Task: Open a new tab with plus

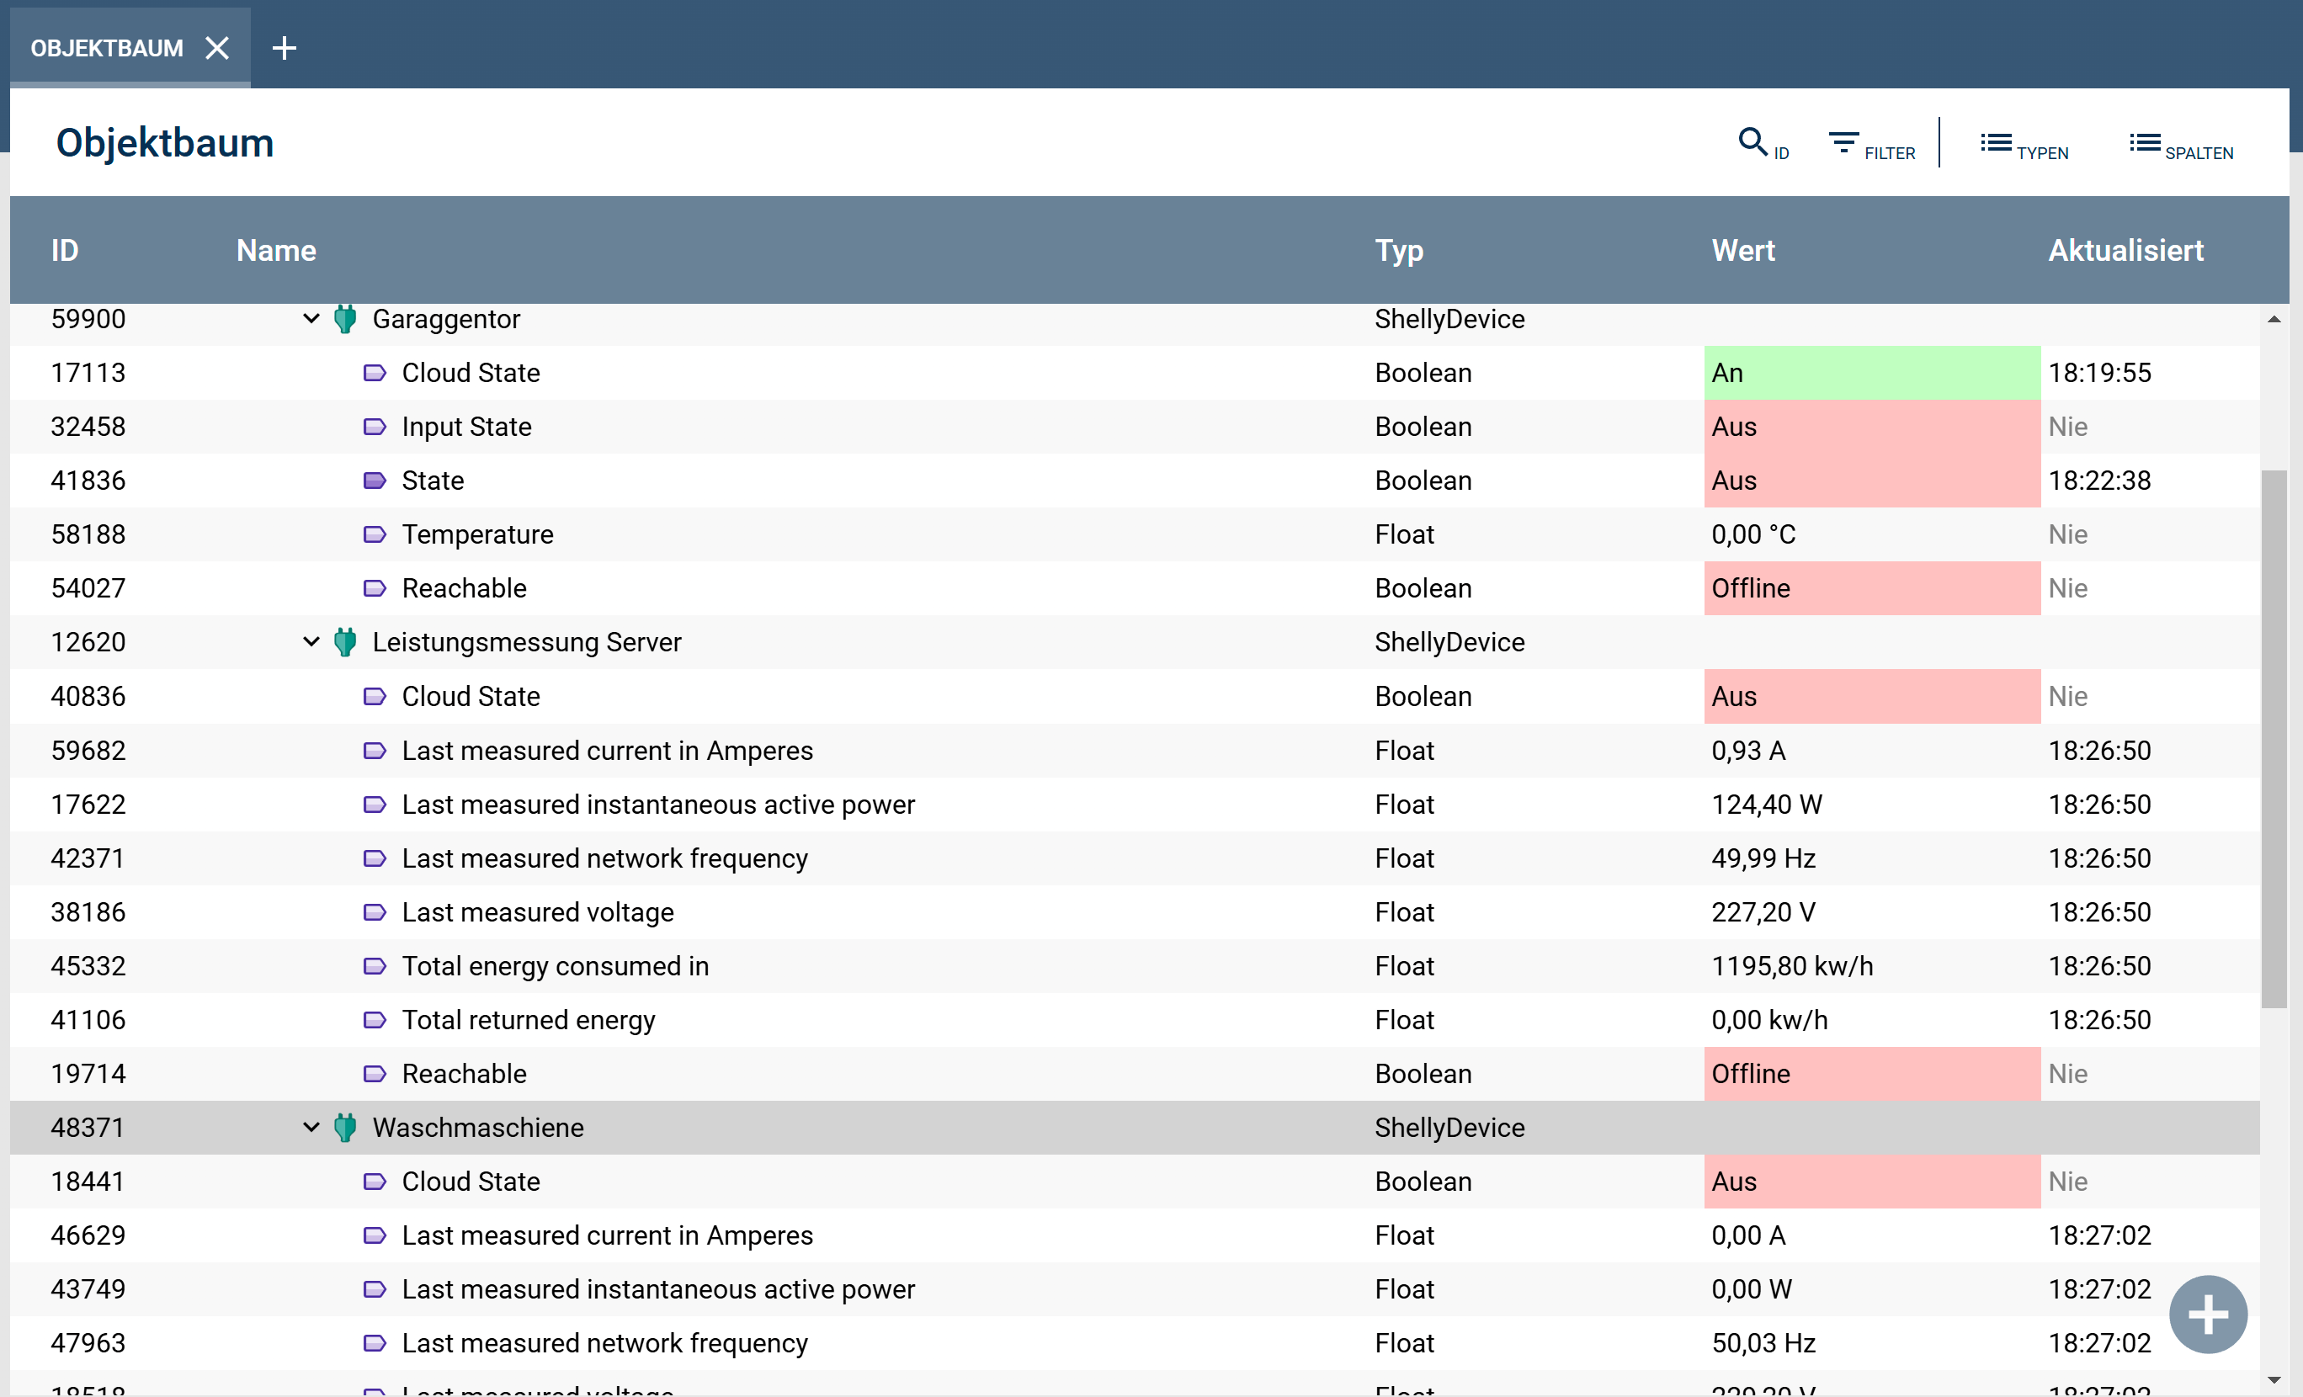Action: (285, 48)
